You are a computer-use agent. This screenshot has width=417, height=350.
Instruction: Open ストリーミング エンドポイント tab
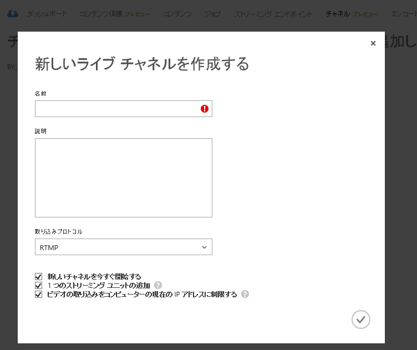coord(273,14)
